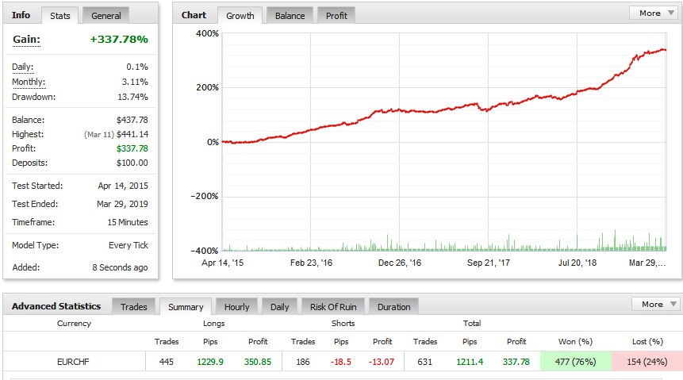Image resolution: width=683 pixels, height=380 pixels.
Task: Select Test Ended date Mar 29, 2019
Action: point(122,204)
